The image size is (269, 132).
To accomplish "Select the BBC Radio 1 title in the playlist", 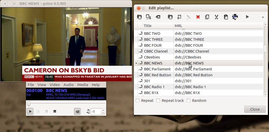I will (154, 87).
